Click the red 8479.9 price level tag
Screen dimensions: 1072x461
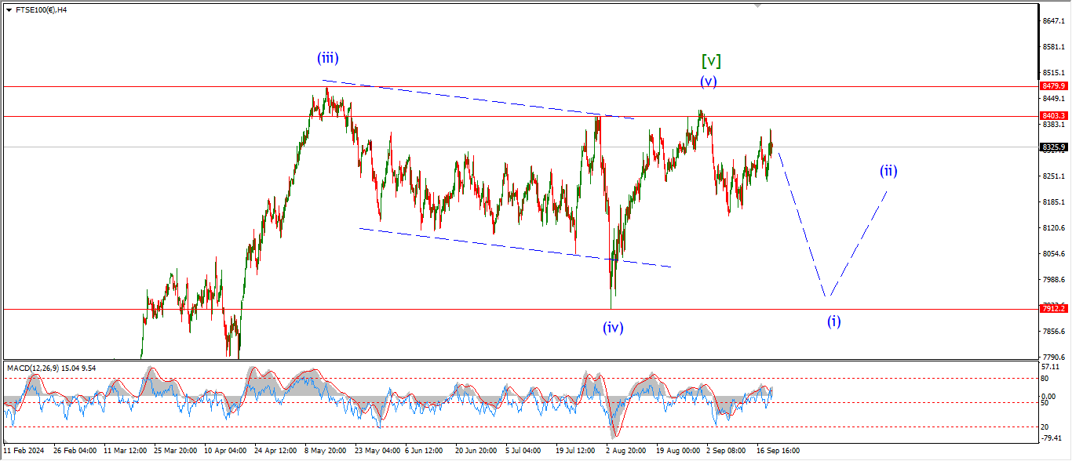pyautogui.click(x=1053, y=86)
